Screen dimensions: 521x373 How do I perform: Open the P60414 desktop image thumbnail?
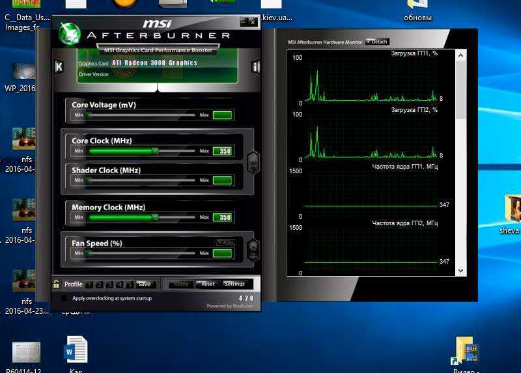26,352
